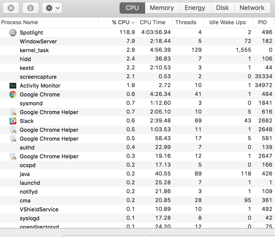Switch to the Energy tab
Viewport: 275px width, 237px height.
tap(195, 8)
